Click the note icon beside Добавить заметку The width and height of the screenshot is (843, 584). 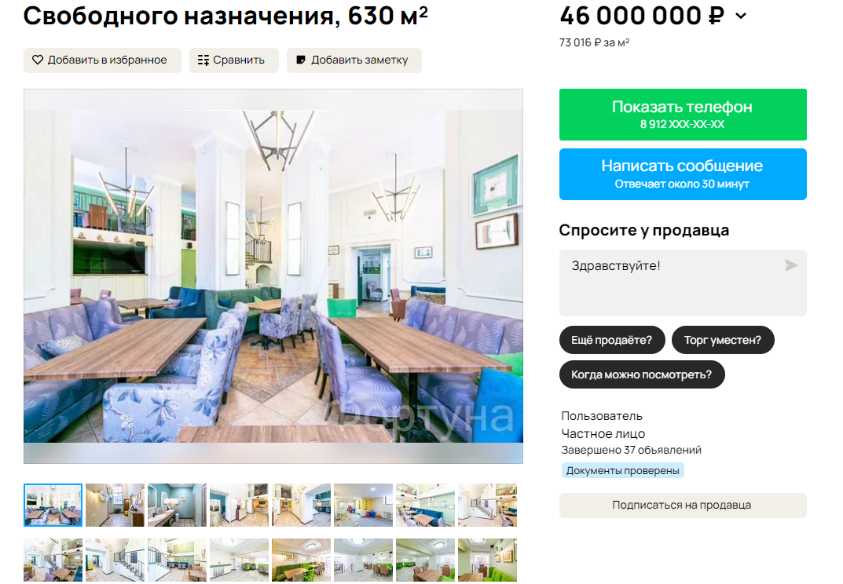[301, 60]
